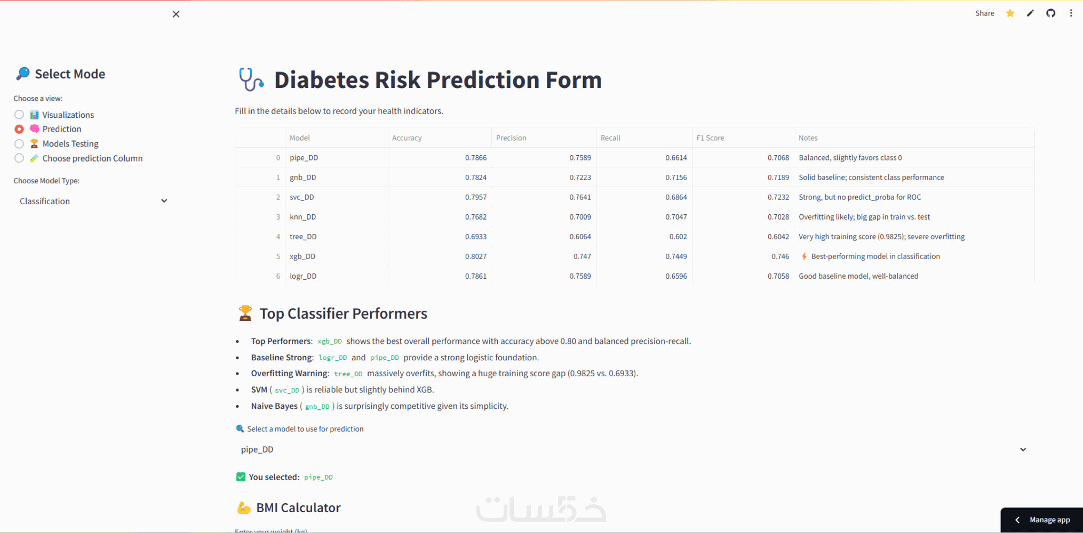
Task: Click the pencil edit icon
Action: click(x=1030, y=13)
